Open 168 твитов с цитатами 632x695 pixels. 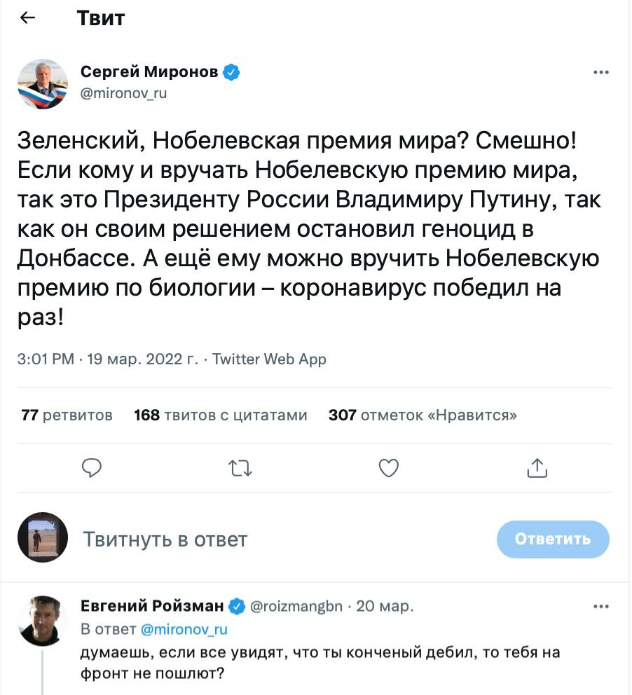219,415
